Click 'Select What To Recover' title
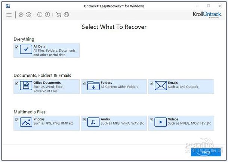The width and height of the screenshot is (228, 162). pos(114,27)
